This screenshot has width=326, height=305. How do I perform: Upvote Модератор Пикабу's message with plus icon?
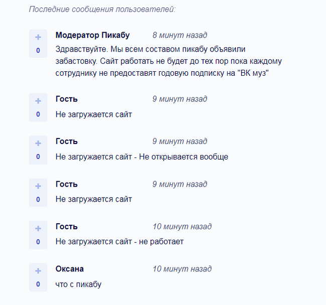point(38,38)
